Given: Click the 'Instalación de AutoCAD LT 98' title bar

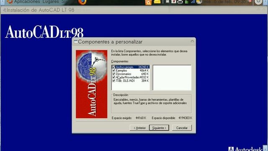Looking at the screenshot, I should click(x=134, y=10).
